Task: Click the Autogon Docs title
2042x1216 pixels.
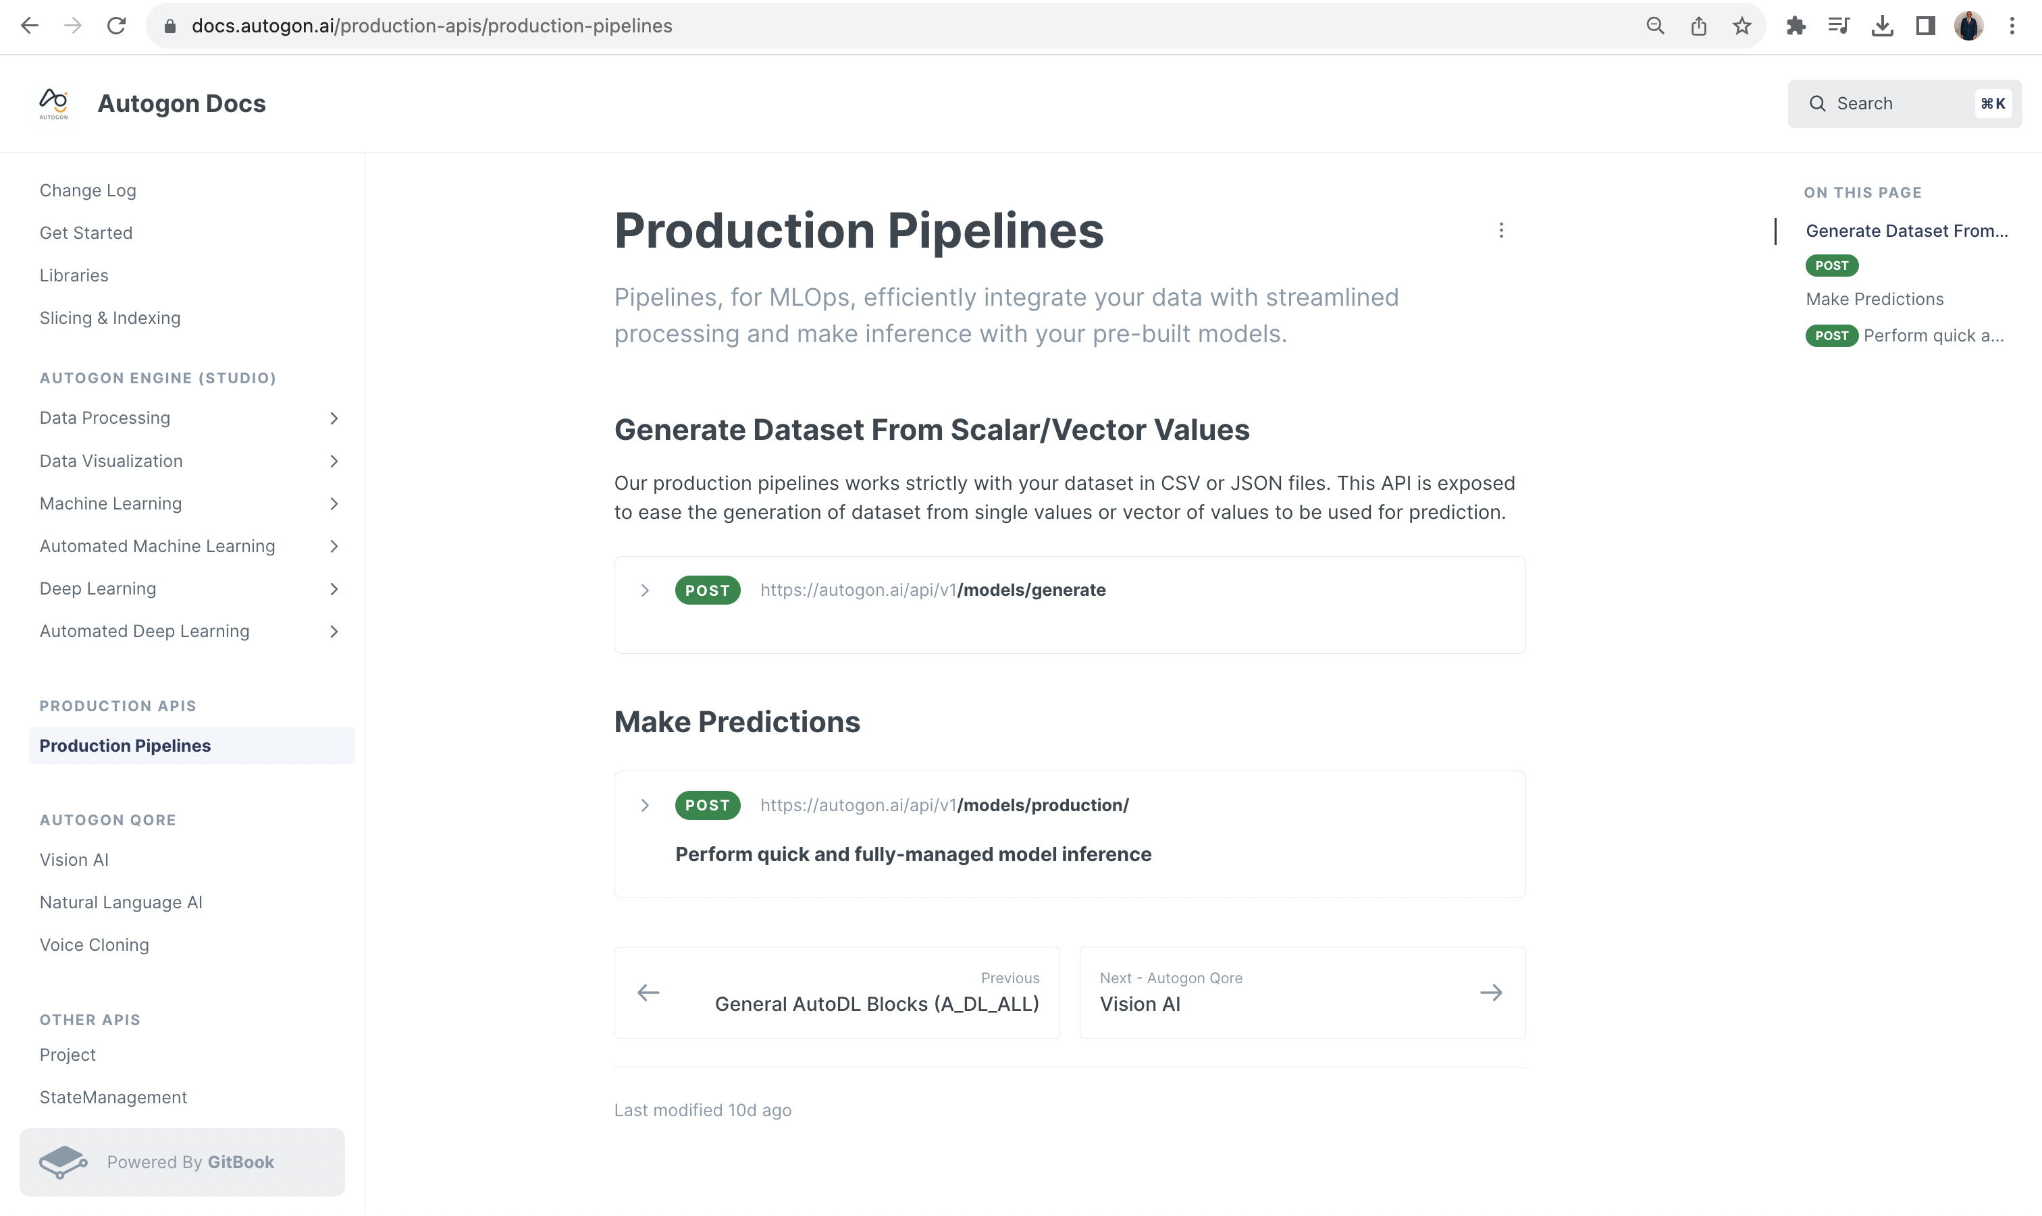Action: click(x=181, y=103)
